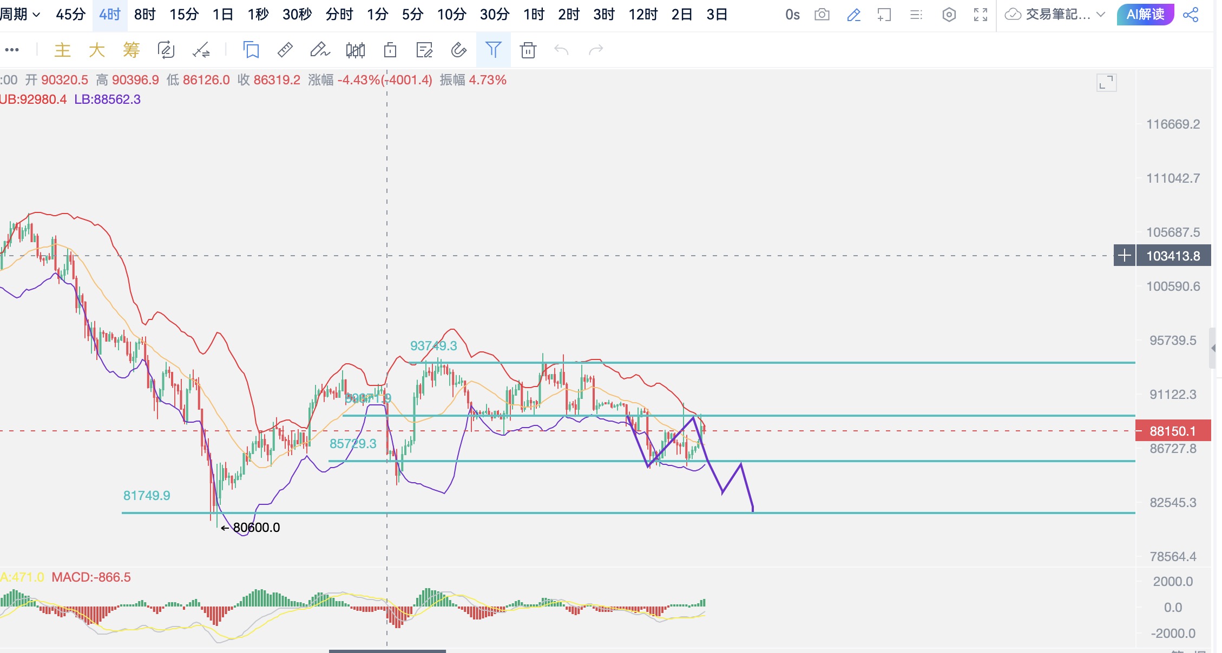Click the gold 筹 chip distribution button
The width and height of the screenshot is (1222, 653).
pyautogui.click(x=131, y=50)
